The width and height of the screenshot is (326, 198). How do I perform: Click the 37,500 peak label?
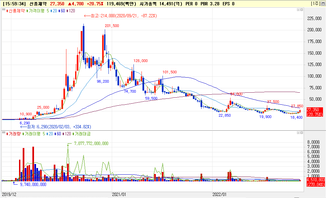pos(273,102)
